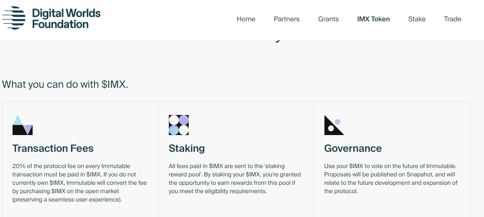Click the Staking card heading
The height and width of the screenshot is (217, 484).
pyautogui.click(x=187, y=149)
